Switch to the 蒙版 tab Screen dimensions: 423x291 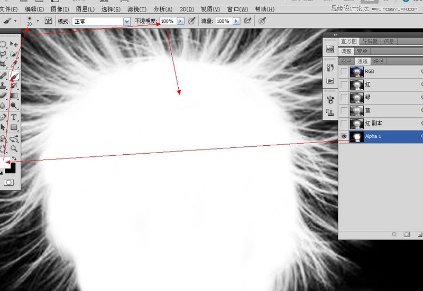(362, 51)
